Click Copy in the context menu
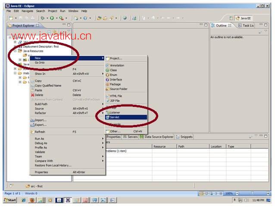The height and width of the screenshot is (207, 275). pyautogui.click(x=67, y=81)
